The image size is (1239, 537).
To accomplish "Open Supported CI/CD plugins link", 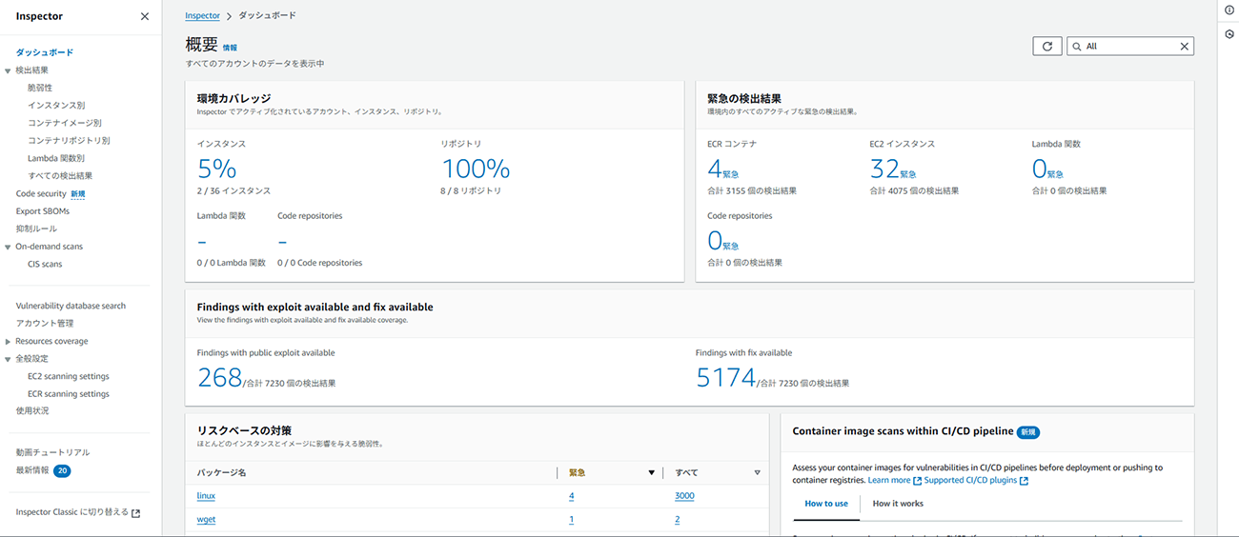I will pos(970,481).
